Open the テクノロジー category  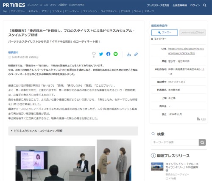coord(18,11)
